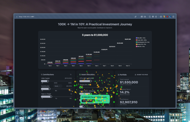Viewport: 190px width, 122px height.
Task: Click the link/attachment icon in the browser toolbar
Action: click(x=136, y=17)
